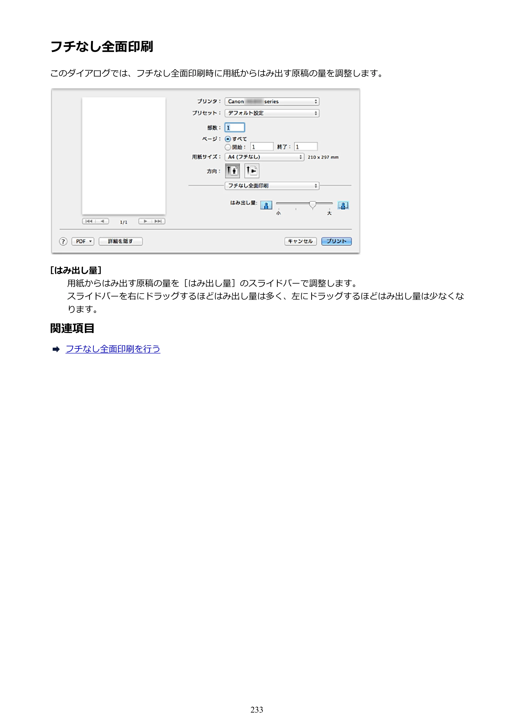Click the プリント button
514x728 pixels.
(336, 242)
